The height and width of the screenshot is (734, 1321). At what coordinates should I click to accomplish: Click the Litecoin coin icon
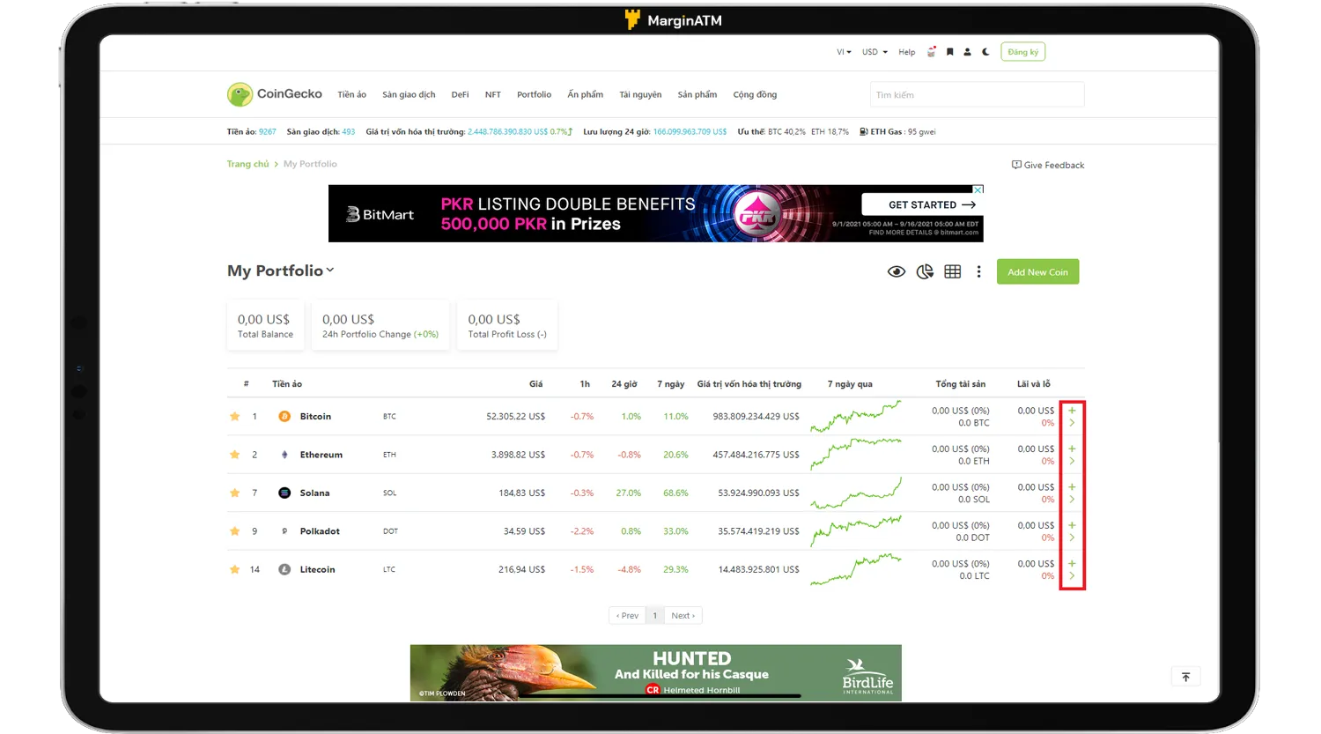tap(284, 570)
